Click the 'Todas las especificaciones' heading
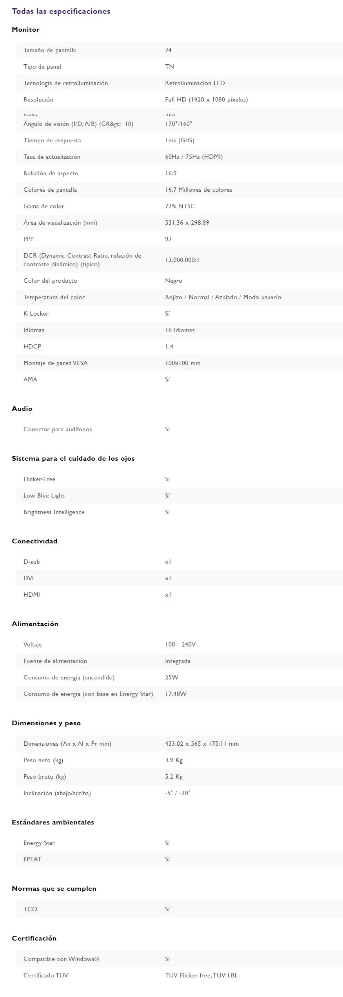Screen dimensions: 343x997 pos(61,11)
